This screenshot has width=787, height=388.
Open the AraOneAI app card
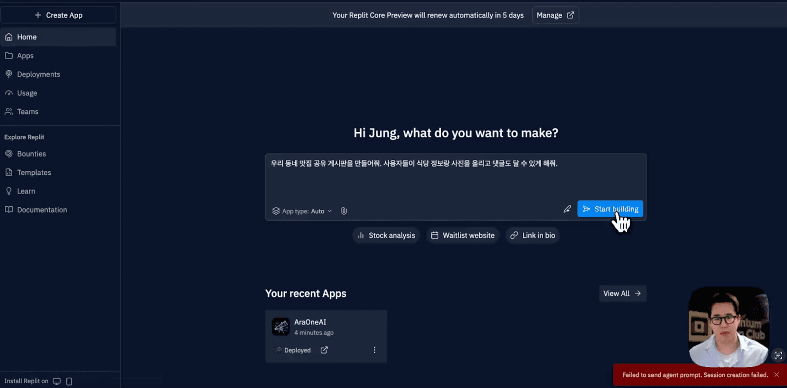click(326, 336)
